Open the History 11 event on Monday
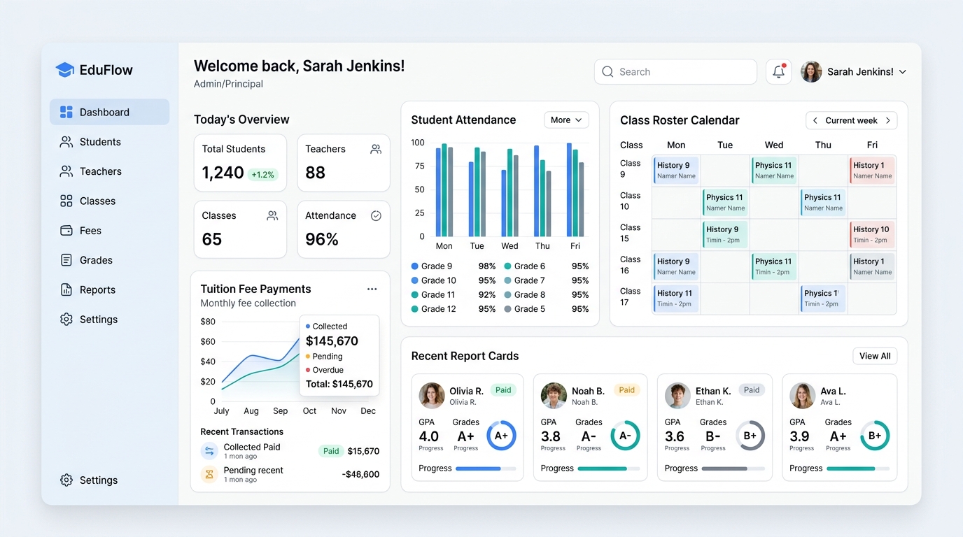 point(676,299)
